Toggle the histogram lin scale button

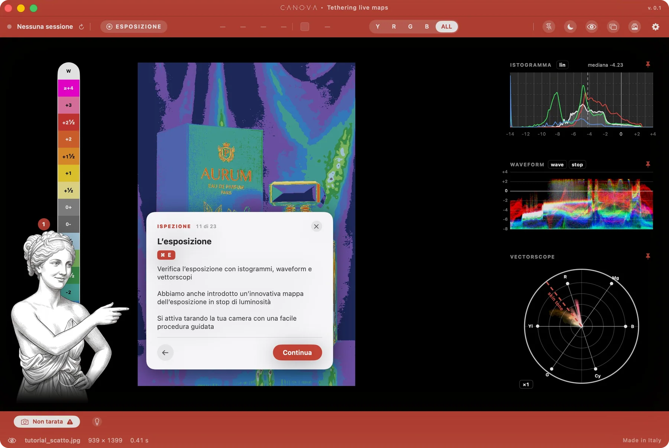562,65
